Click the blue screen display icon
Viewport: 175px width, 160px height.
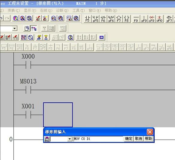[x=102, y=37]
